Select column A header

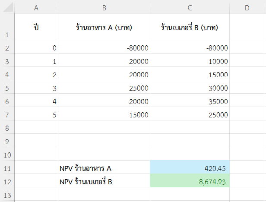pos(36,7)
